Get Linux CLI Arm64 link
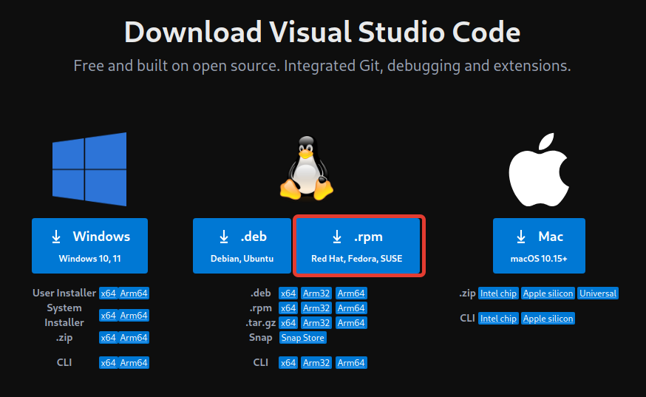The width and height of the screenshot is (646, 397). 351,363
